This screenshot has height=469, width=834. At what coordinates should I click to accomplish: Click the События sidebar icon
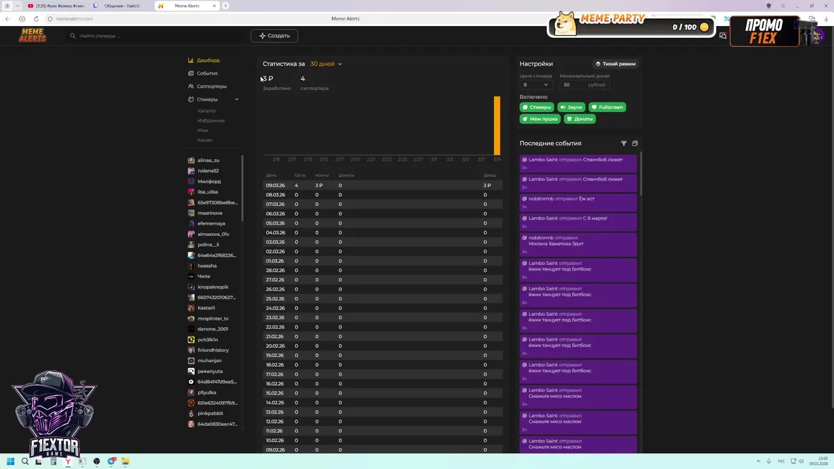[191, 73]
